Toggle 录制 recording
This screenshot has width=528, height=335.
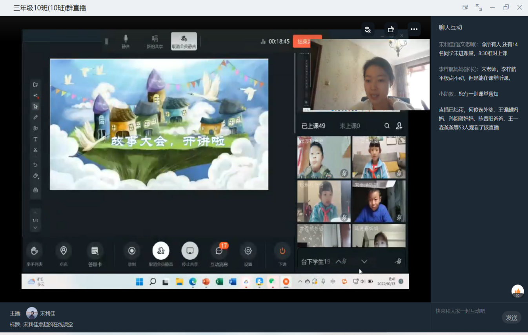click(x=132, y=251)
